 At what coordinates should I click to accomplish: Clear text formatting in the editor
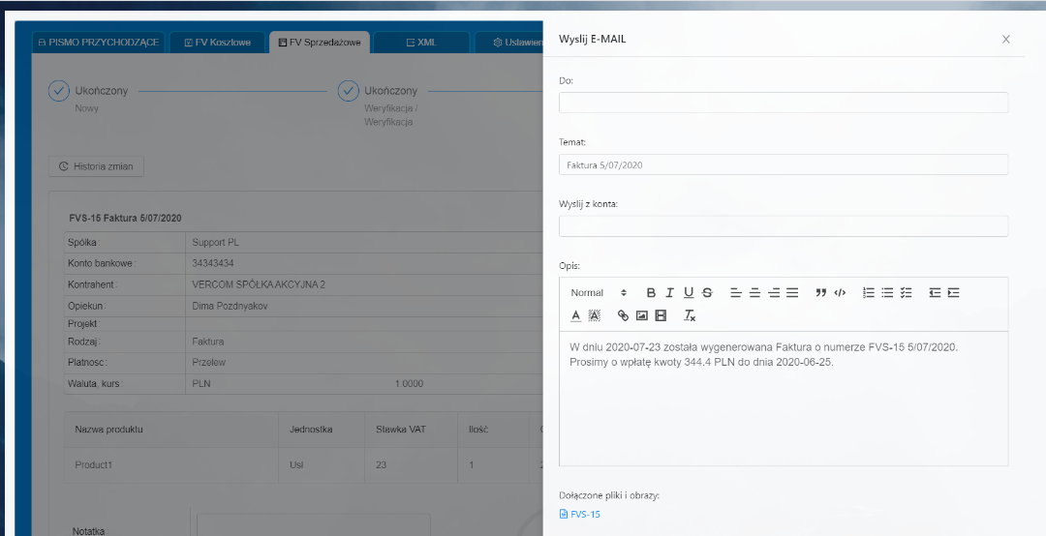[x=690, y=315]
